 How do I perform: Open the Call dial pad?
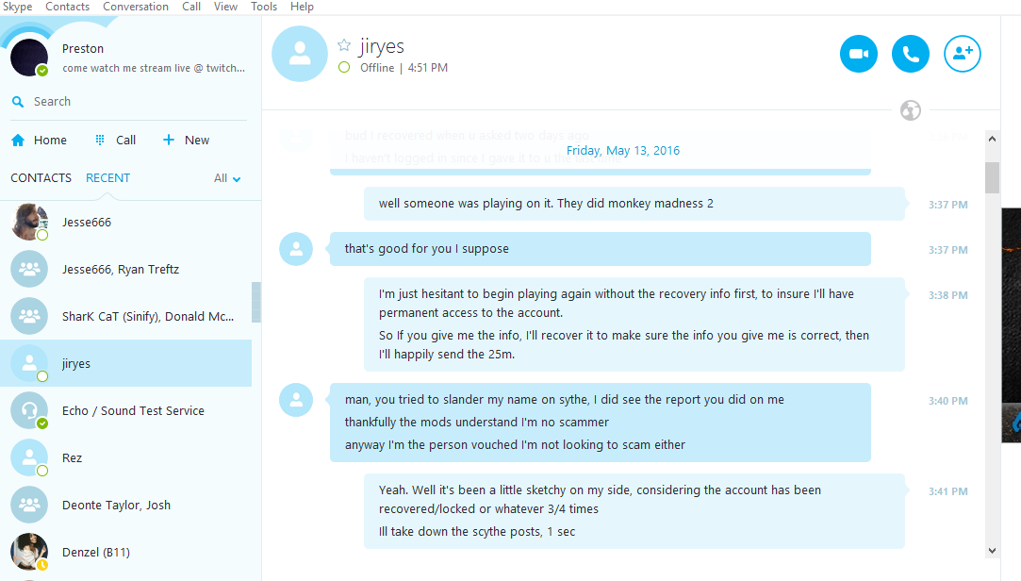[115, 140]
